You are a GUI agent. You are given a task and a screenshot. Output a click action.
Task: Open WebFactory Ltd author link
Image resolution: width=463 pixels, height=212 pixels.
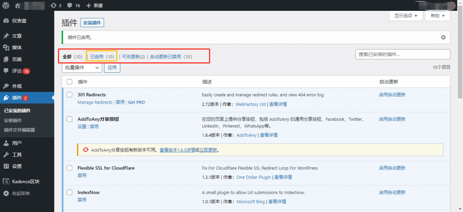251,104
